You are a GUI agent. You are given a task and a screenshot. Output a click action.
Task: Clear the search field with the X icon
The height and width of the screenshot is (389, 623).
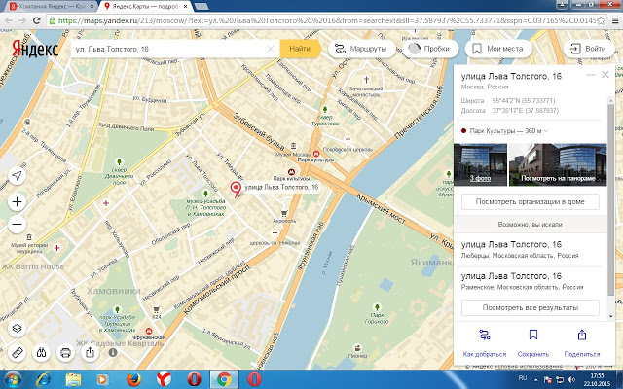[x=271, y=49]
